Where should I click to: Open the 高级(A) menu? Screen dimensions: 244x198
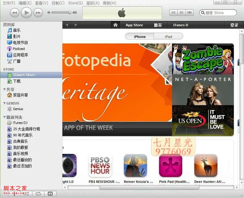pos(93,3)
